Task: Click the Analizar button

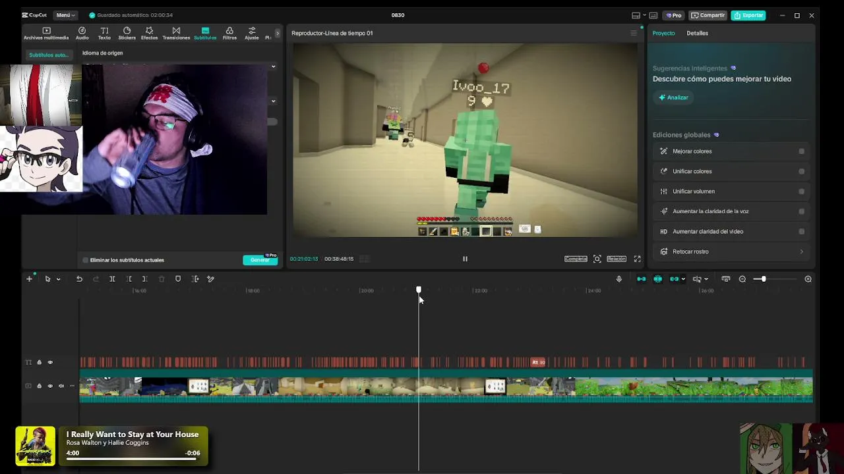Action: click(673, 97)
